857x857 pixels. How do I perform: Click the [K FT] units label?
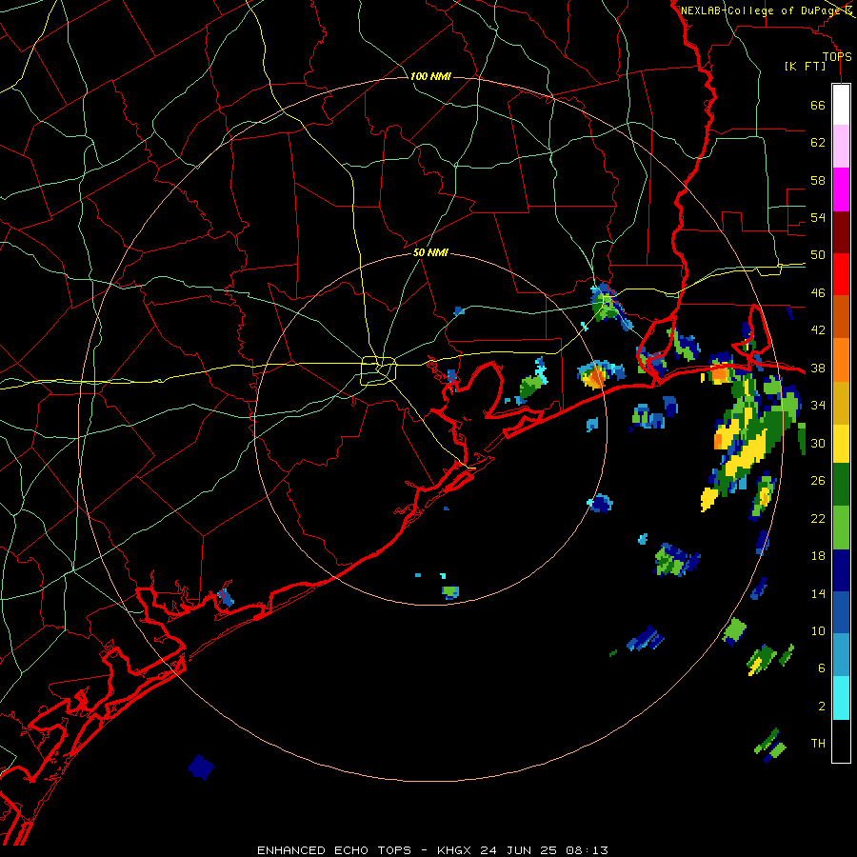click(806, 66)
